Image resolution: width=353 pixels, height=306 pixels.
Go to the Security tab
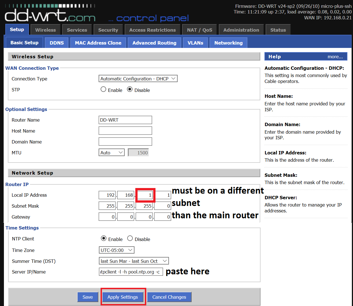[x=108, y=30]
